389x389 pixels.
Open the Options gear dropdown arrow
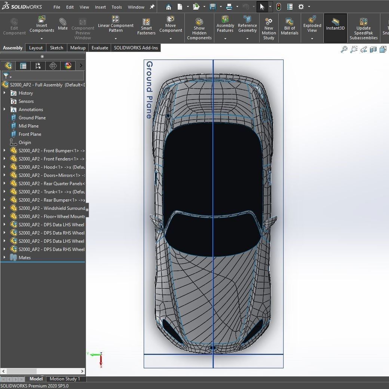(309, 7)
